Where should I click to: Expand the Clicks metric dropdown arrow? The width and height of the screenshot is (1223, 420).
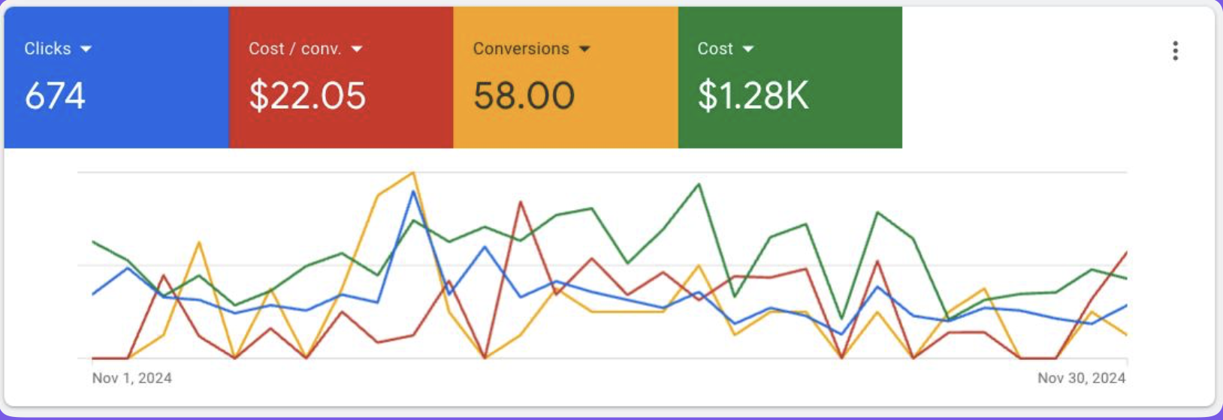tap(86, 49)
